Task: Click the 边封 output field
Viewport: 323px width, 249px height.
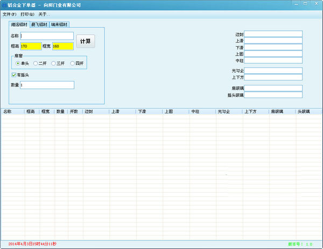Action: (x=273, y=34)
